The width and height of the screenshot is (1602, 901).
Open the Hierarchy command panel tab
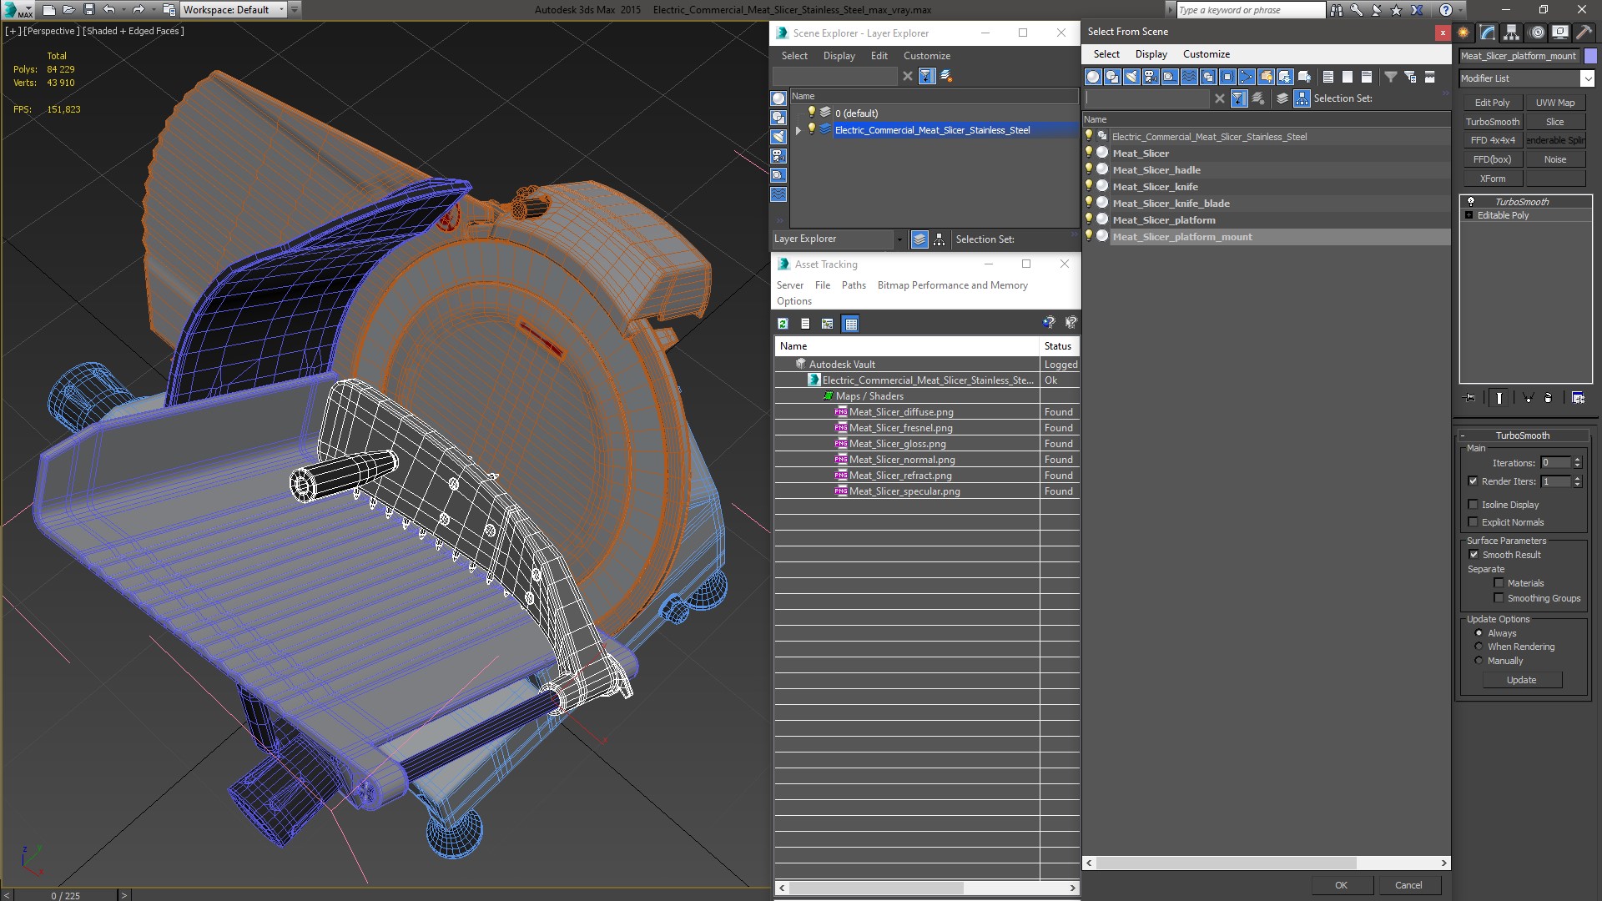click(x=1511, y=33)
